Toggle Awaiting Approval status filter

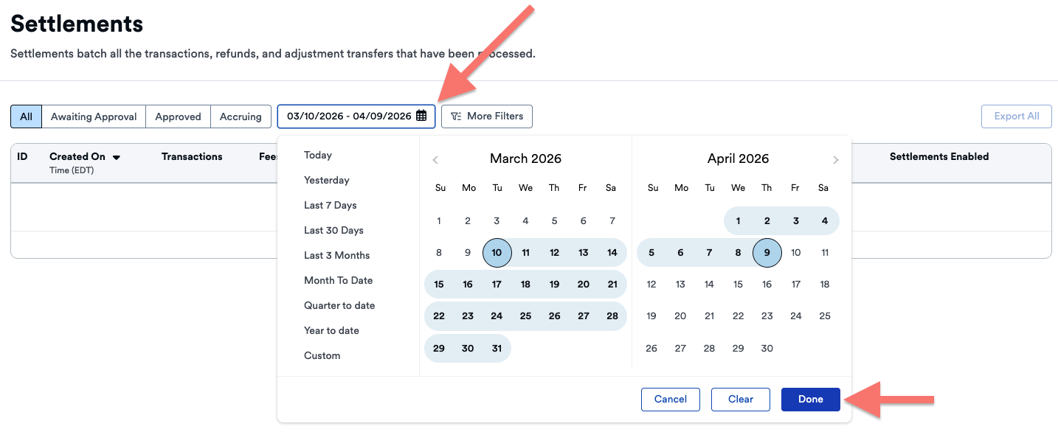(94, 116)
